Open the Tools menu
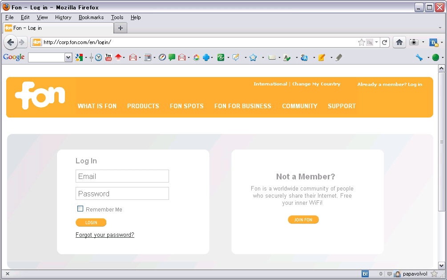This screenshot has height=280, width=447. click(x=117, y=17)
